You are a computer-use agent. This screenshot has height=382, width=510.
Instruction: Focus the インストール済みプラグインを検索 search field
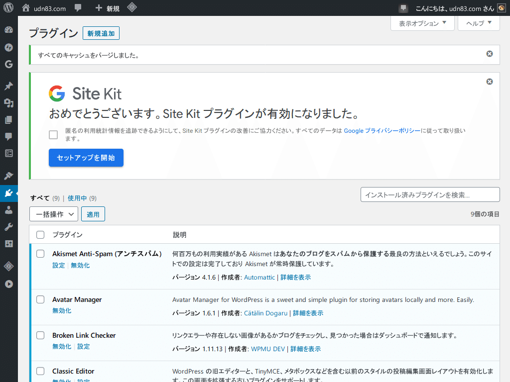tap(430, 194)
